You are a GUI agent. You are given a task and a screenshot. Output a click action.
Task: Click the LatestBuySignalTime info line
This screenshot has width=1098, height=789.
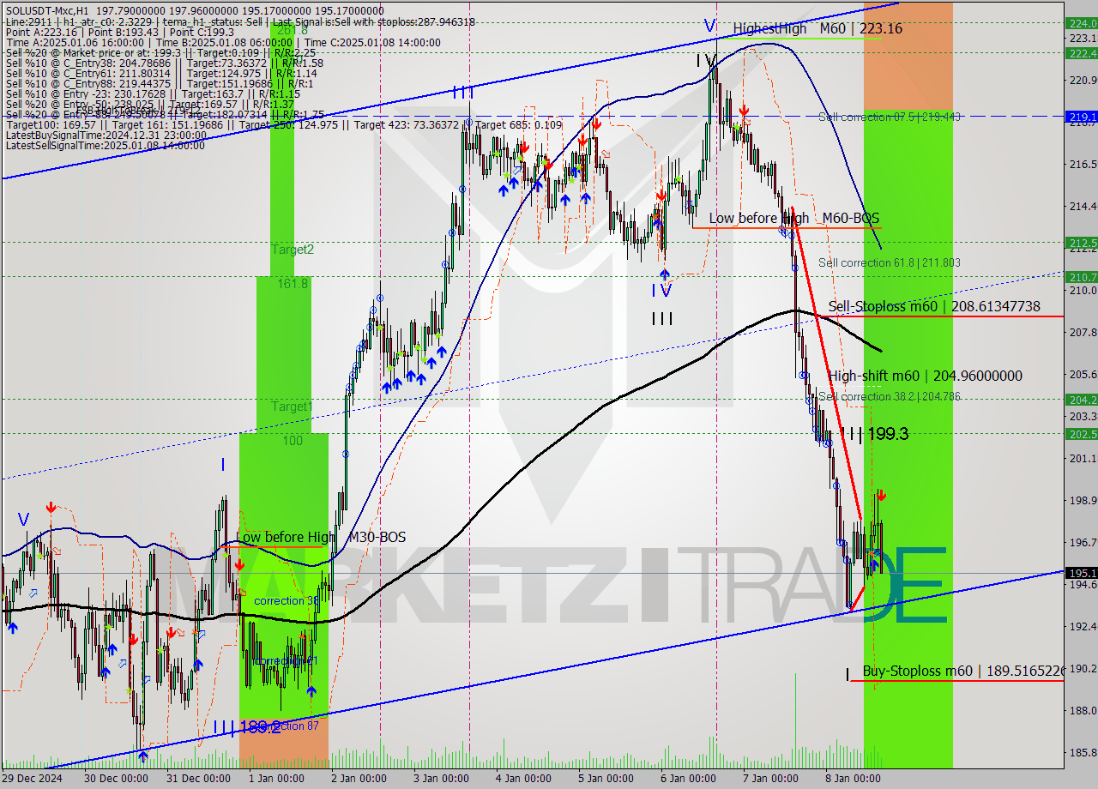coord(105,135)
